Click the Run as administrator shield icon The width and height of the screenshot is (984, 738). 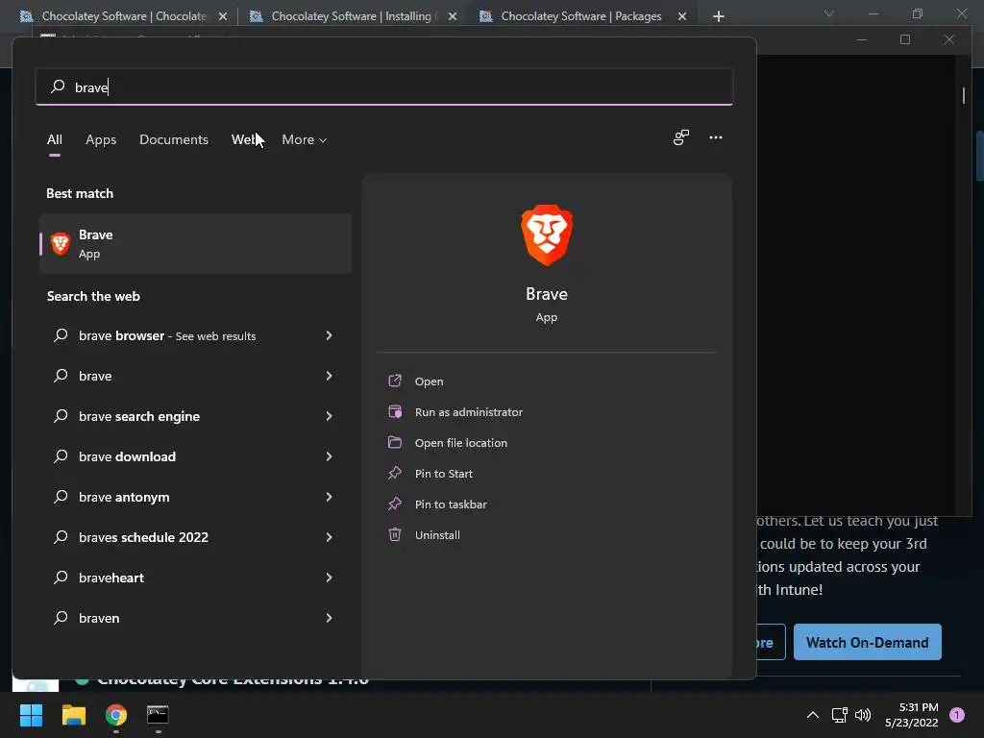click(395, 411)
